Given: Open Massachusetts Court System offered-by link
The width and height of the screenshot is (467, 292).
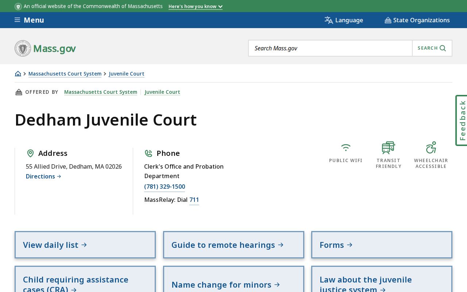Looking at the screenshot, I should pyautogui.click(x=101, y=92).
